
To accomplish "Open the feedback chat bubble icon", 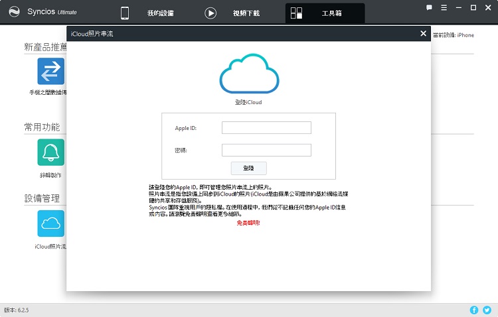I will (x=429, y=7).
